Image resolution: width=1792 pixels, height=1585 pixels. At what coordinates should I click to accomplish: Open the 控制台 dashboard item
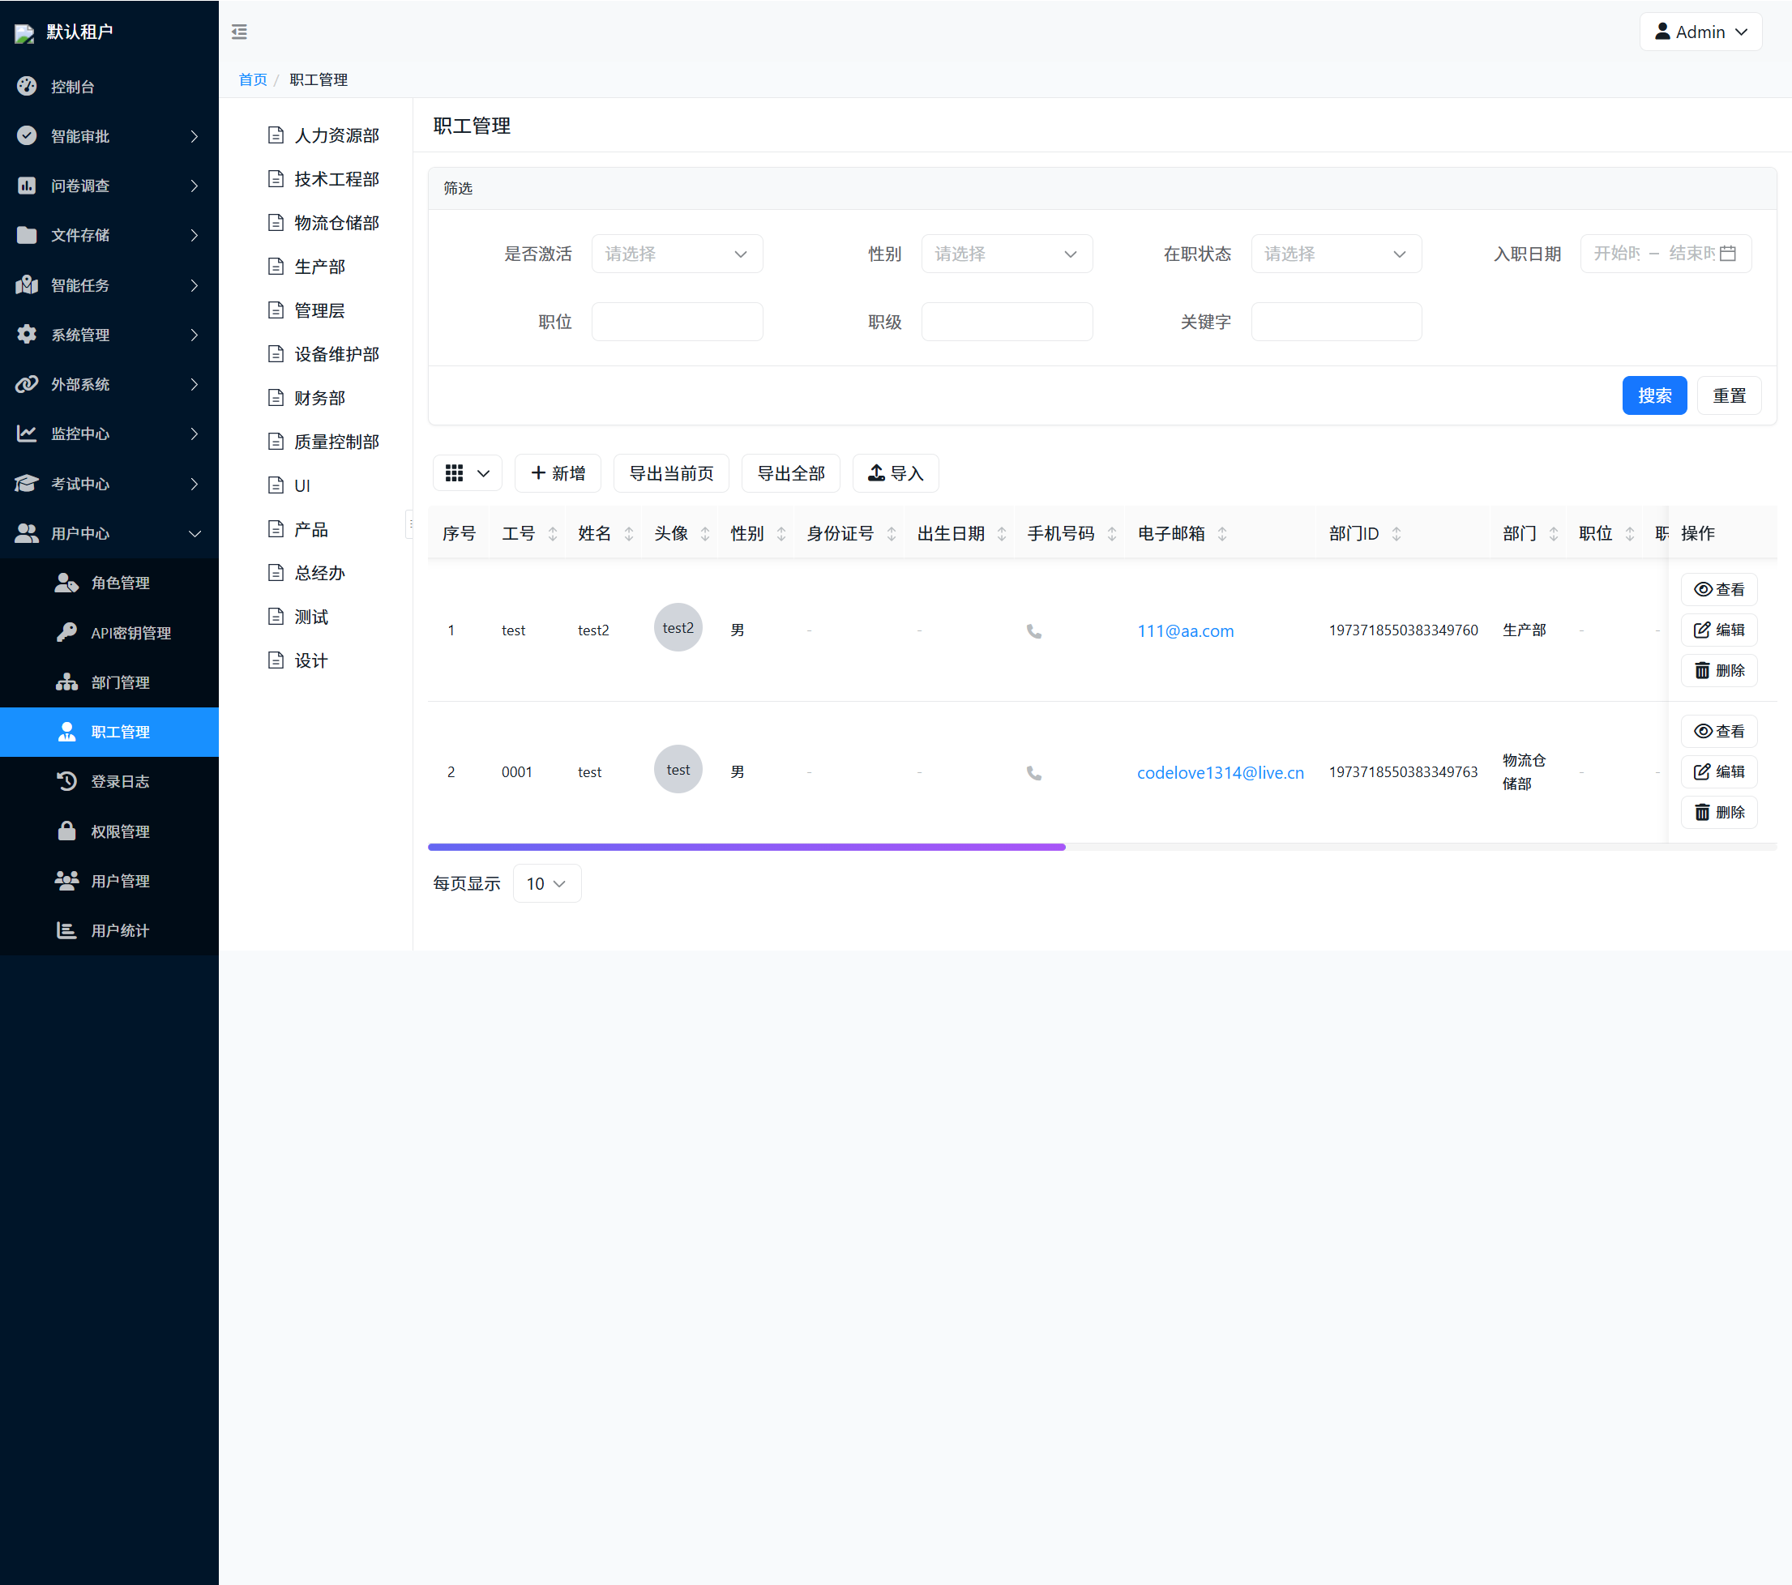click(x=73, y=87)
